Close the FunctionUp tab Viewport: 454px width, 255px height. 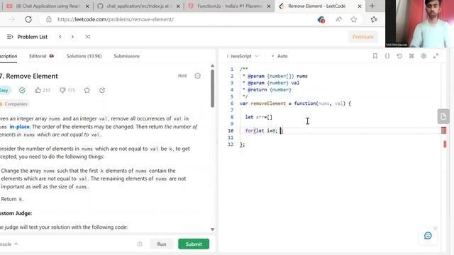[269, 6]
